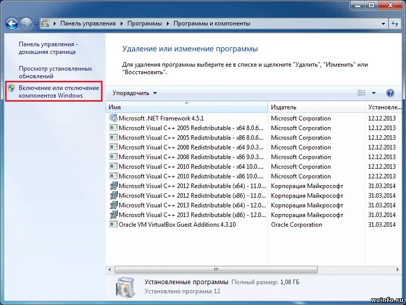
Task: Click the horizontal scrollbar left arrow
Action: tap(110, 270)
